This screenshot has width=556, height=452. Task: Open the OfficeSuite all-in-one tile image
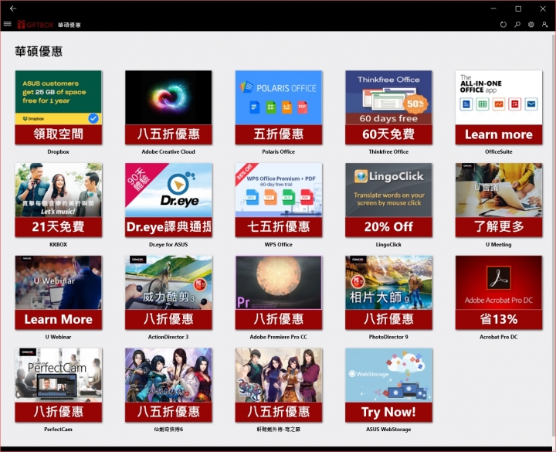pos(499,97)
